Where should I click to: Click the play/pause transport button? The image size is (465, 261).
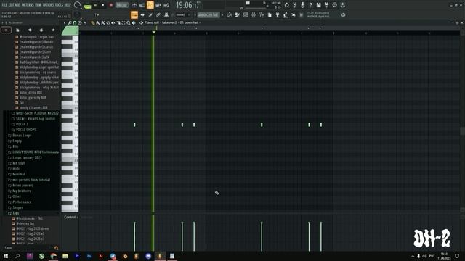[x=95, y=5]
